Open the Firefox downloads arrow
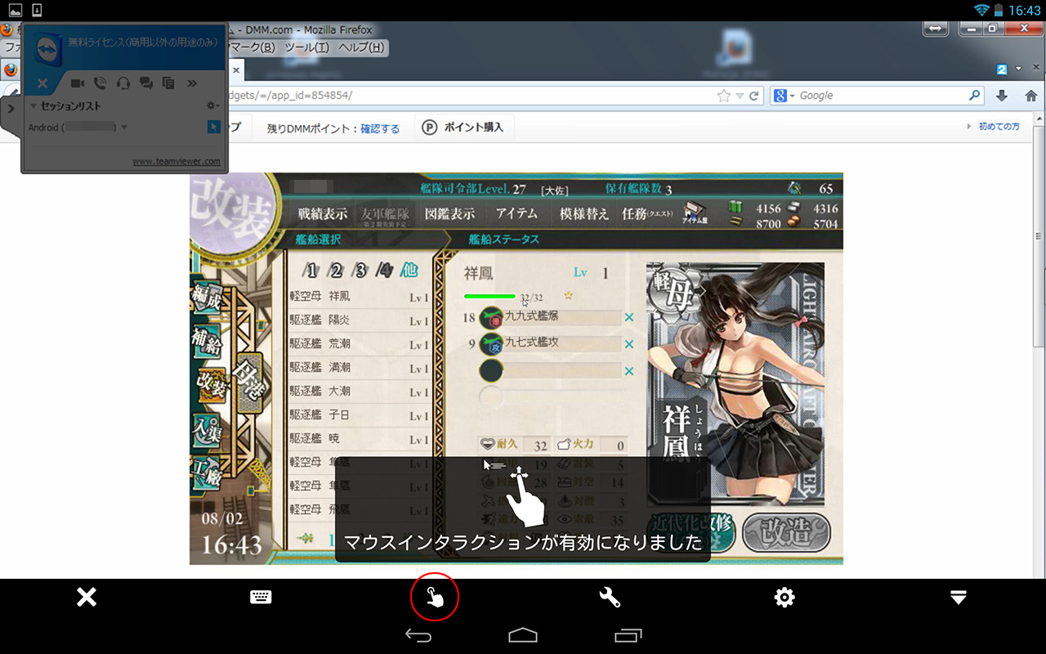Image resolution: width=1046 pixels, height=654 pixels. pyautogui.click(x=1002, y=96)
